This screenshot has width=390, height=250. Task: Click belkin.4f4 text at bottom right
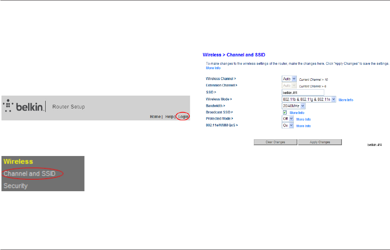tap(375, 145)
